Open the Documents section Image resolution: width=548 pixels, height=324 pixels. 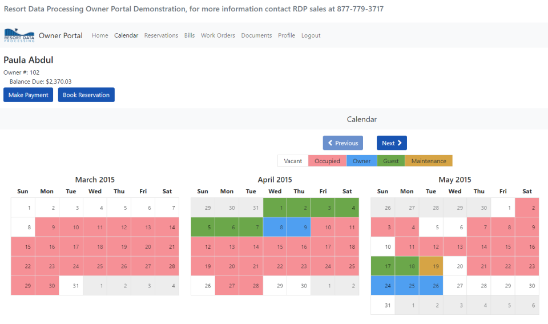(x=256, y=35)
